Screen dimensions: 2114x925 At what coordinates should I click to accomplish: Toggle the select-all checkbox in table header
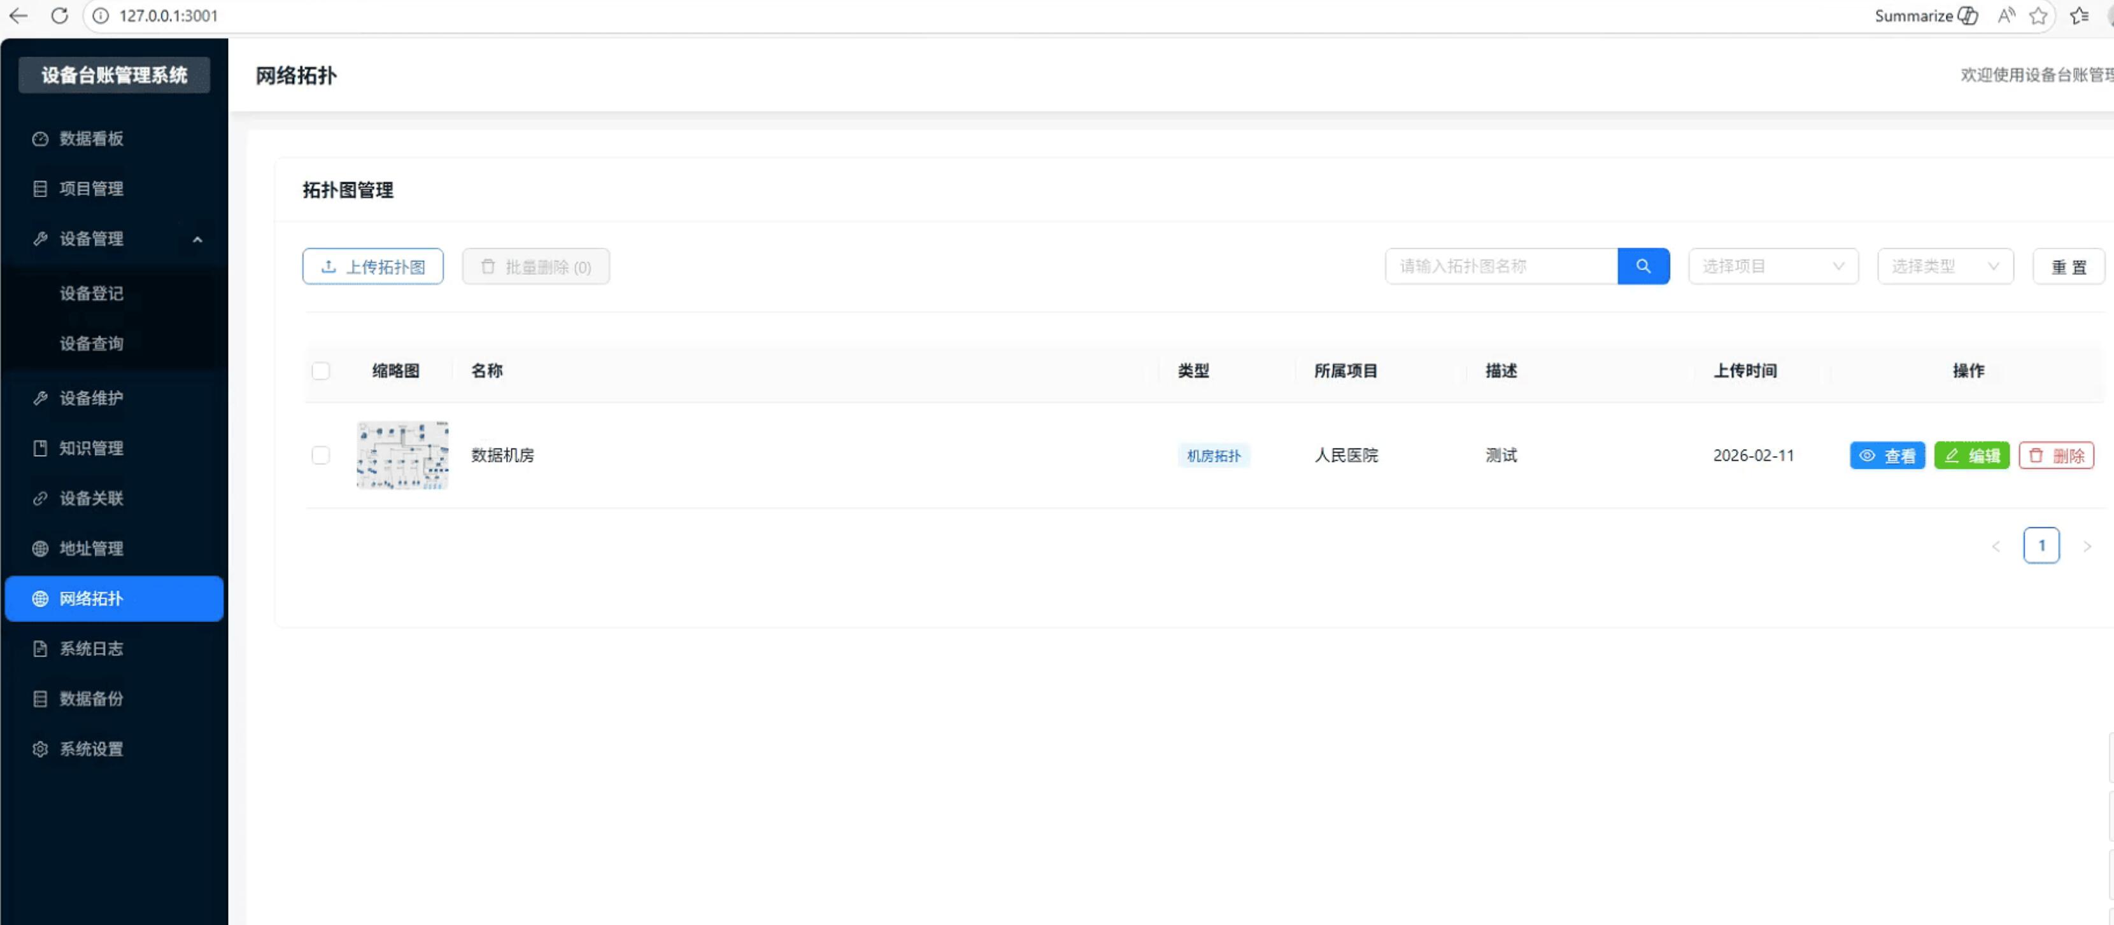click(321, 372)
